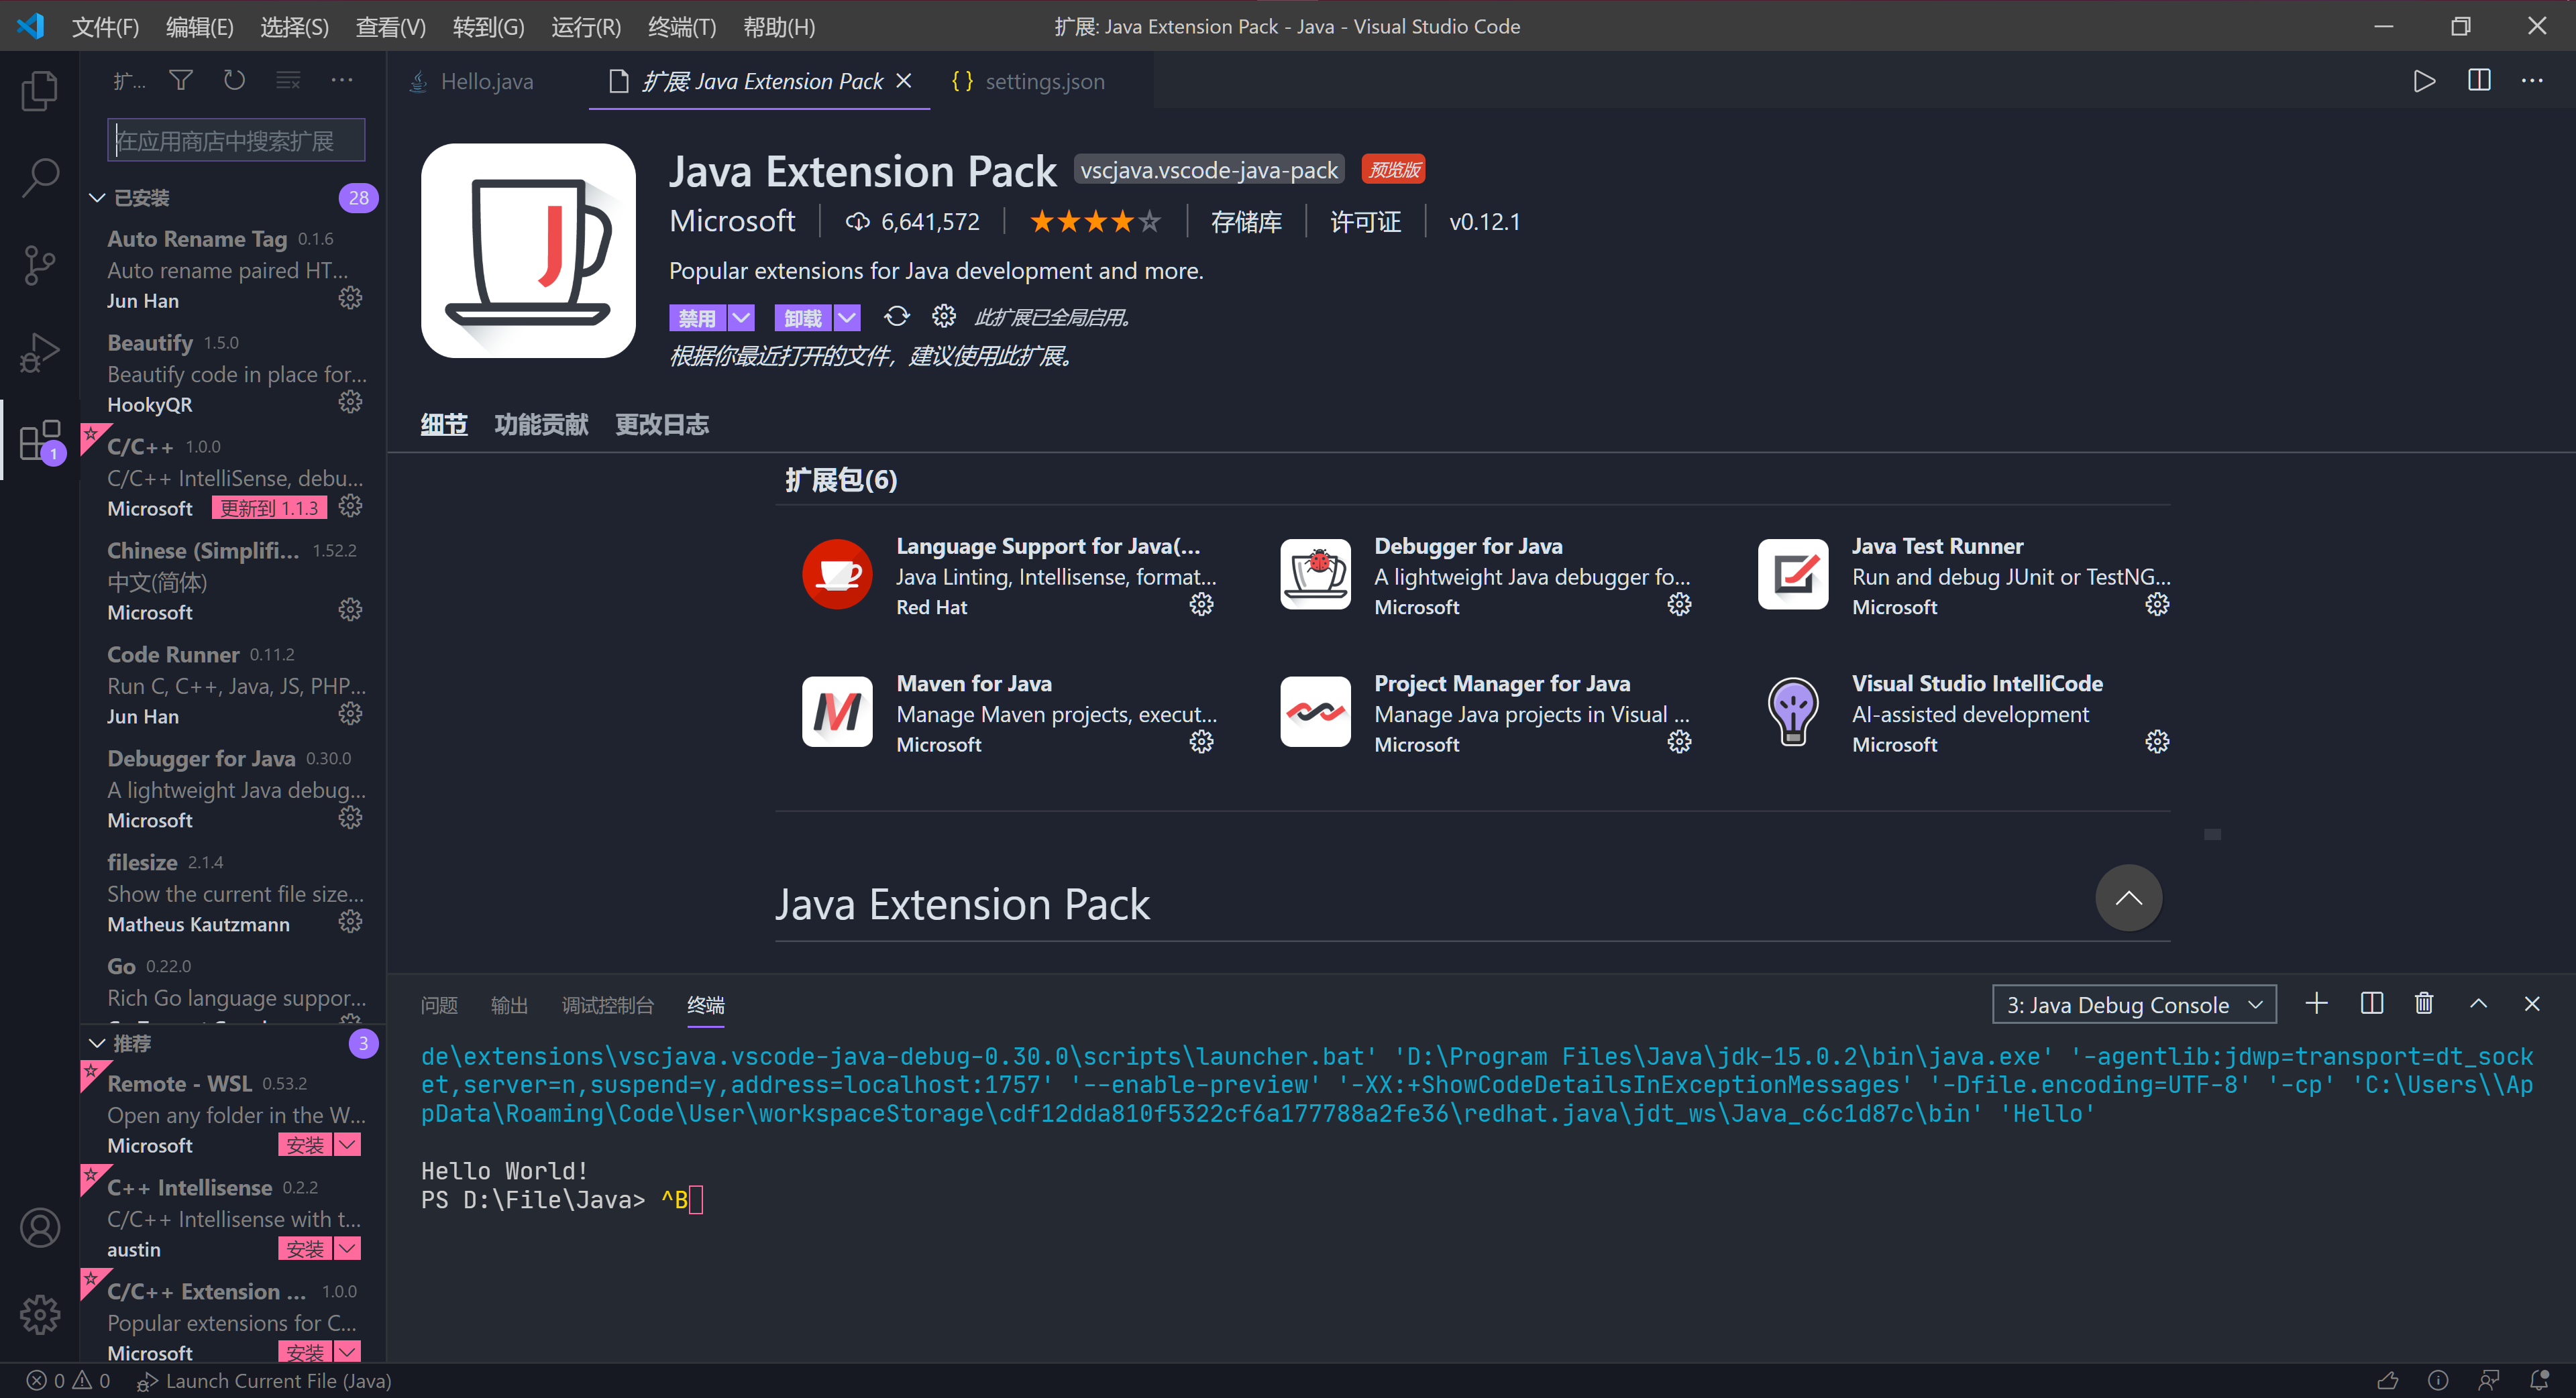Viewport: 2576px width, 1398px height.
Task: Open install dropdown for C++ Intellisense
Action: click(347, 1249)
